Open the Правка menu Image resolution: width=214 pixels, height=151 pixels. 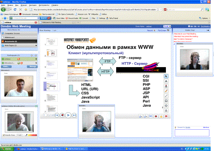[10, 5]
